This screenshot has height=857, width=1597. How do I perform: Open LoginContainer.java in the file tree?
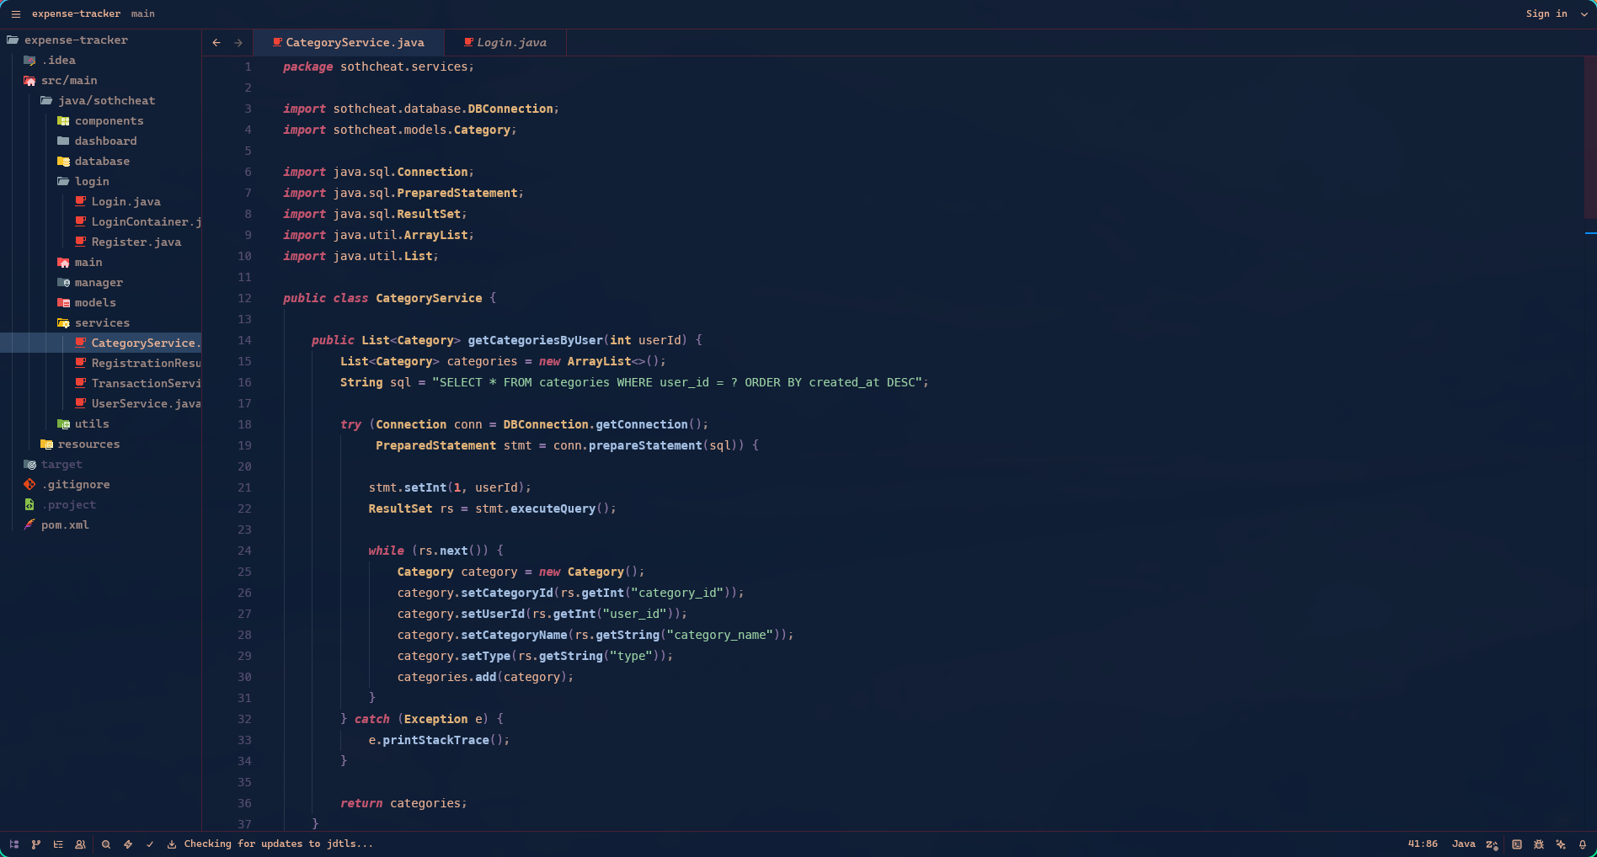[101, 221]
